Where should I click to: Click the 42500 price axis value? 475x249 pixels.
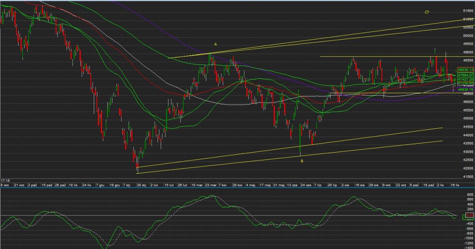click(x=468, y=160)
